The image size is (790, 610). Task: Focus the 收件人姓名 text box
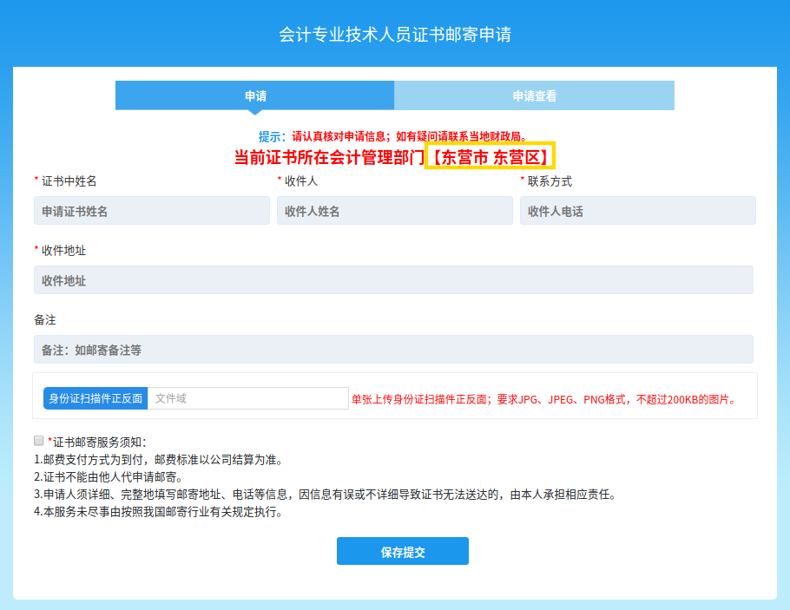point(395,211)
